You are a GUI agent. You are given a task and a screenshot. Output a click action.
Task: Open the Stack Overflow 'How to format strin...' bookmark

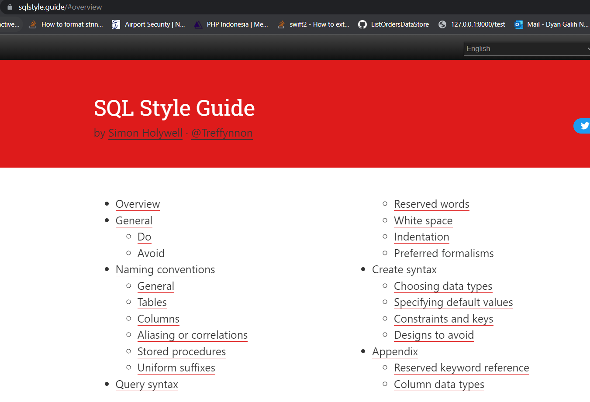tap(66, 24)
